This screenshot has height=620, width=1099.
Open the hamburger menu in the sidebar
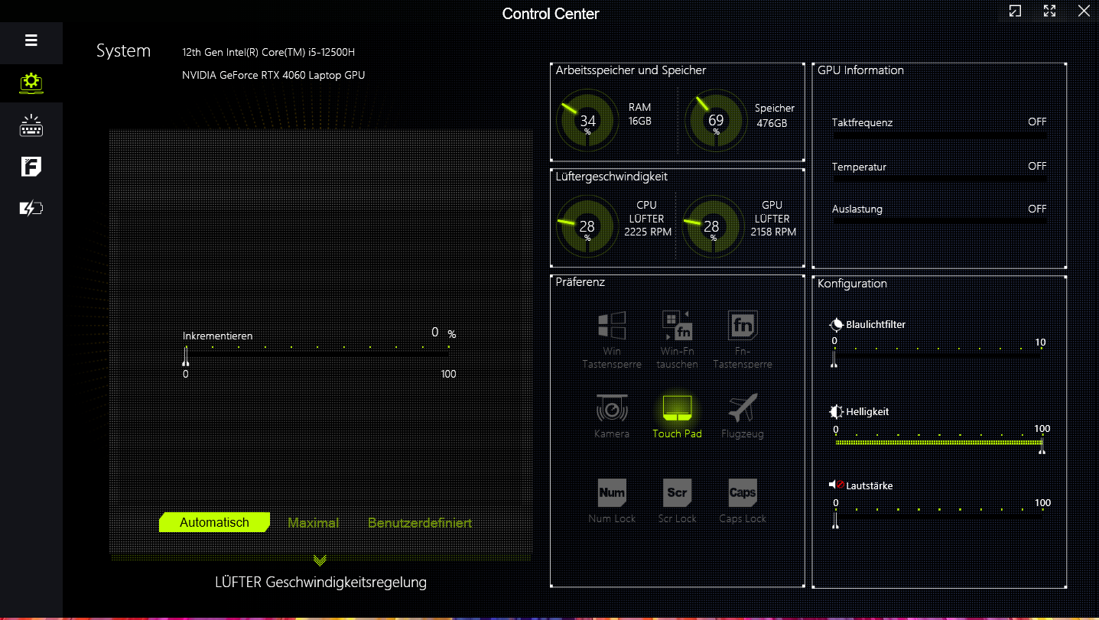pos(31,41)
